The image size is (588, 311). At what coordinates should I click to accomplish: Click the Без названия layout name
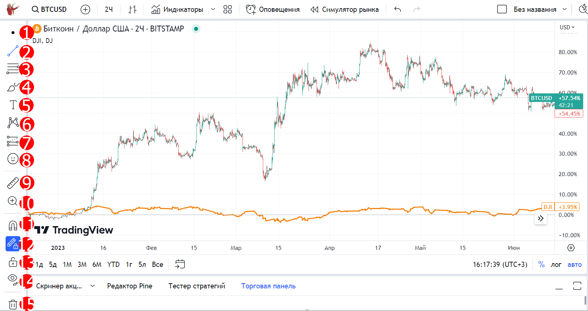(x=535, y=9)
